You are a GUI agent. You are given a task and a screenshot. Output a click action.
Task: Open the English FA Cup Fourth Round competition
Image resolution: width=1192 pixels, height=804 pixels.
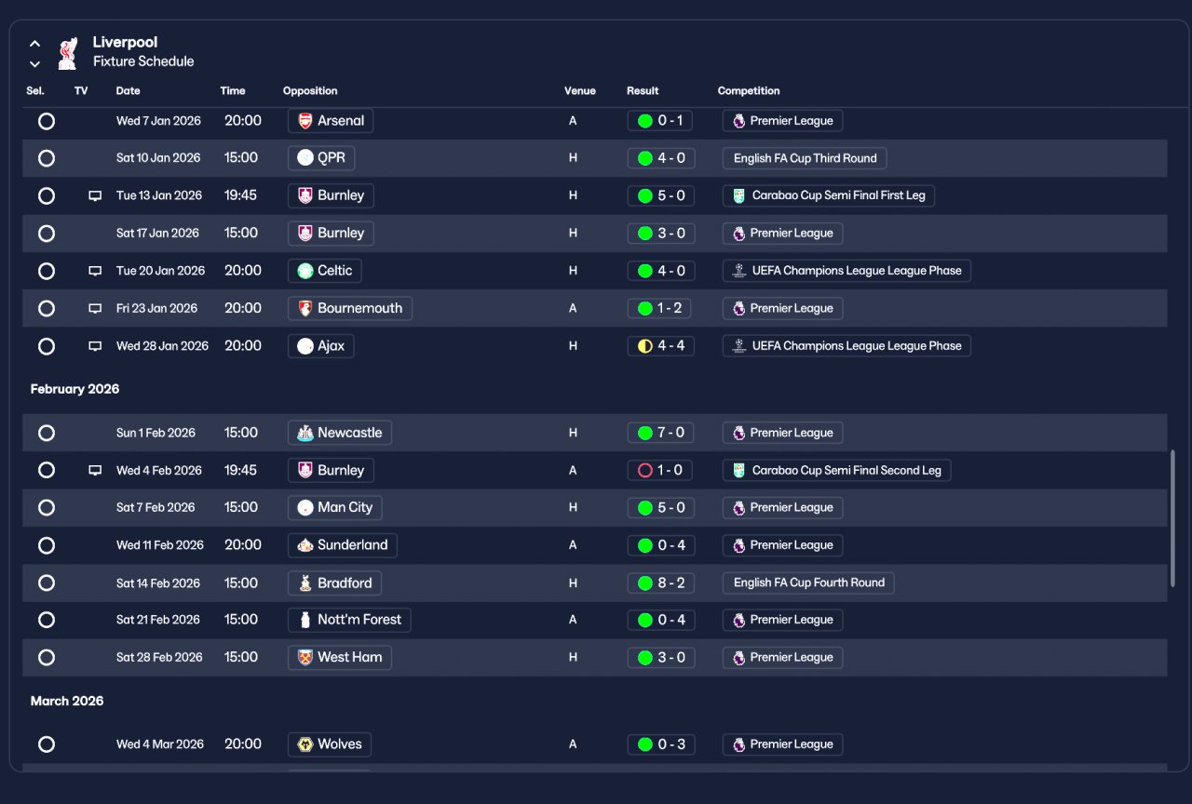click(x=808, y=583)
